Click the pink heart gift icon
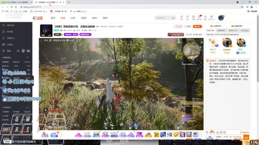 tap(78, 134)
